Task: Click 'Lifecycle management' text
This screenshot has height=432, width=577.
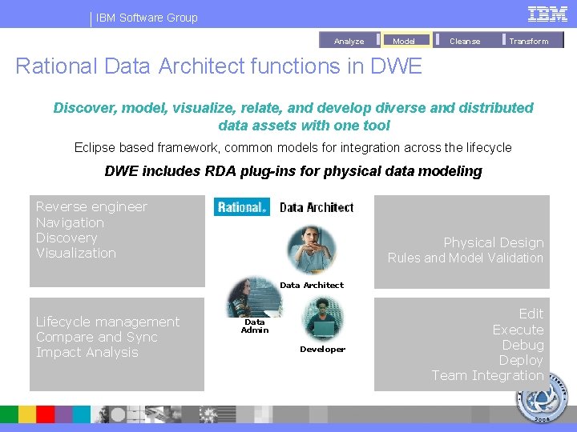Action: [x=108, y=322]
